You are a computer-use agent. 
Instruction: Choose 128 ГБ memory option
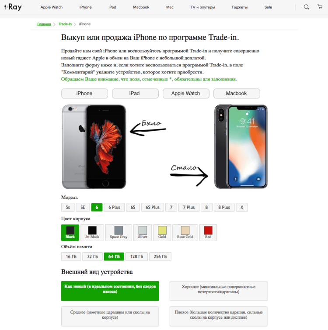[x=136, y=257]
